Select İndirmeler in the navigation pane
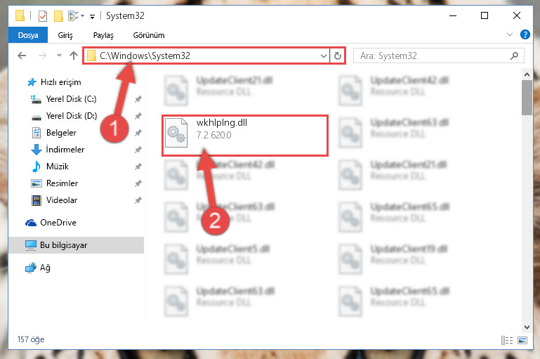Image resolution: width=540 pixels, height=359 pixels. [65, 150]
